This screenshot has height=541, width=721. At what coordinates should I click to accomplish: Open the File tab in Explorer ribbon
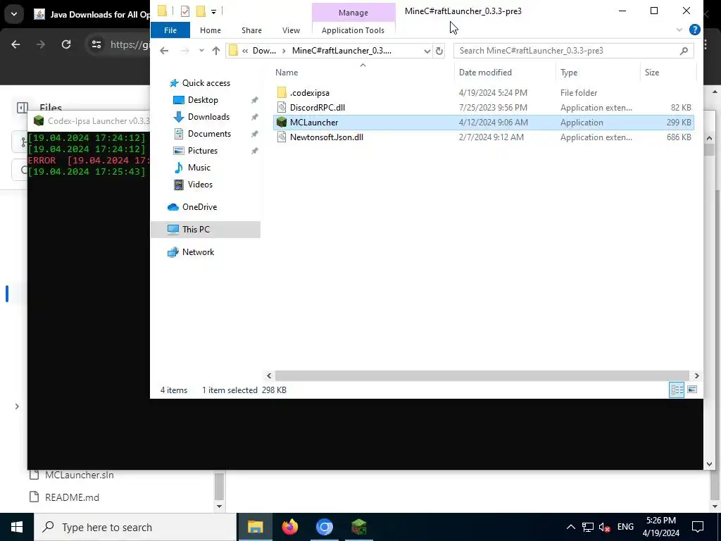pos(170,30)
